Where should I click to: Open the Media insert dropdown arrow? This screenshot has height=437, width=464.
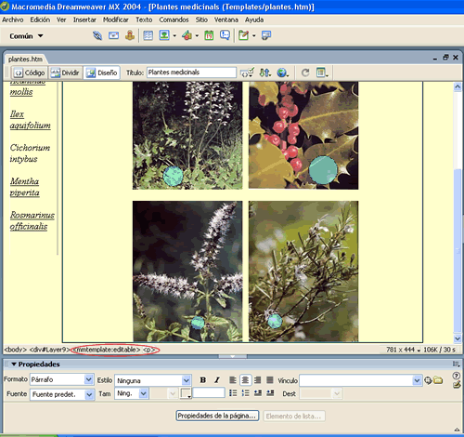pos(197,36)
